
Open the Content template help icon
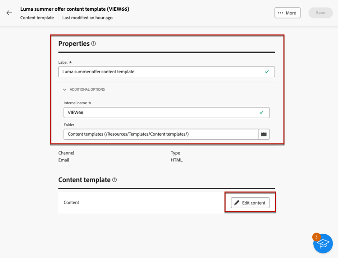click(114, 180)
